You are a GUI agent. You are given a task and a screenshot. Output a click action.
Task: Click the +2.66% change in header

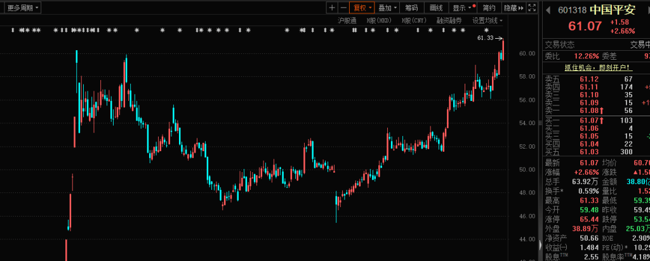point(622,30)
